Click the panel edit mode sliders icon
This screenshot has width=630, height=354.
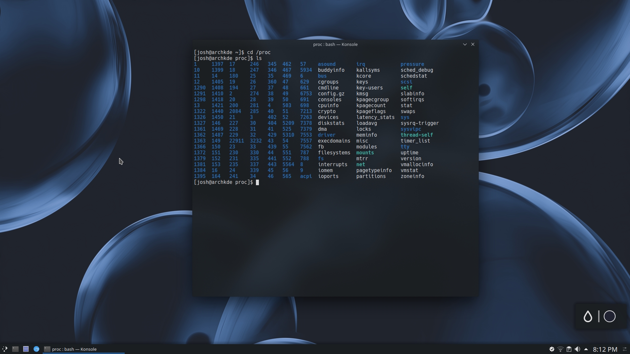tap(625, 349)
